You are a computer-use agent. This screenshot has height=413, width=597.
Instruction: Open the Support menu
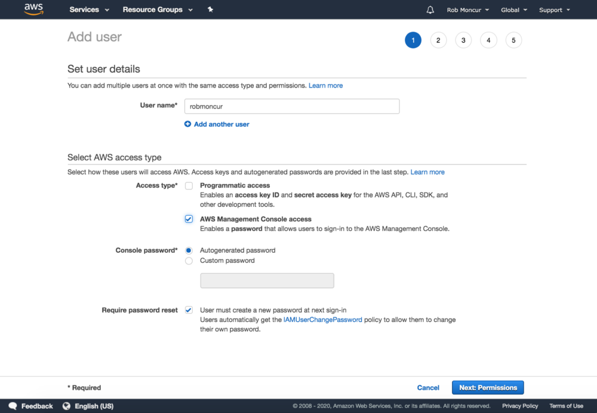(x=554, y=10)
